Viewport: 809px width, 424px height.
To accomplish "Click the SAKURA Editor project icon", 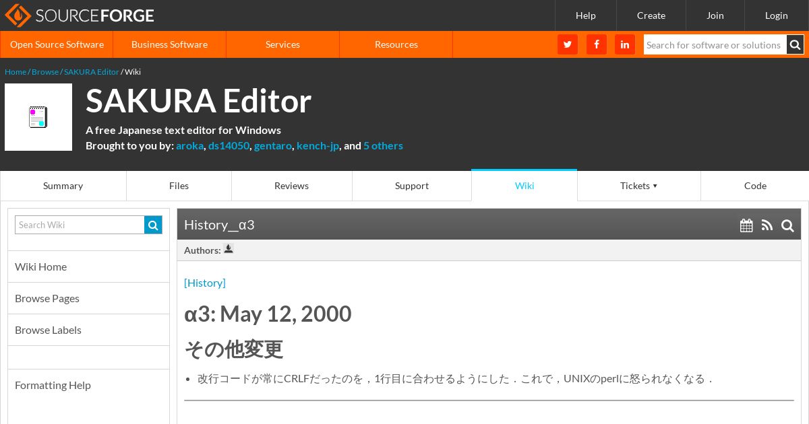I will [x=38, y=117].
